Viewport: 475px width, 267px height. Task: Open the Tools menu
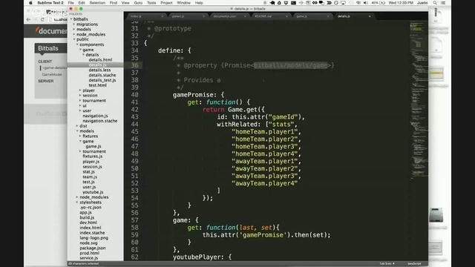pyautogui.click(x=151, y=3)
